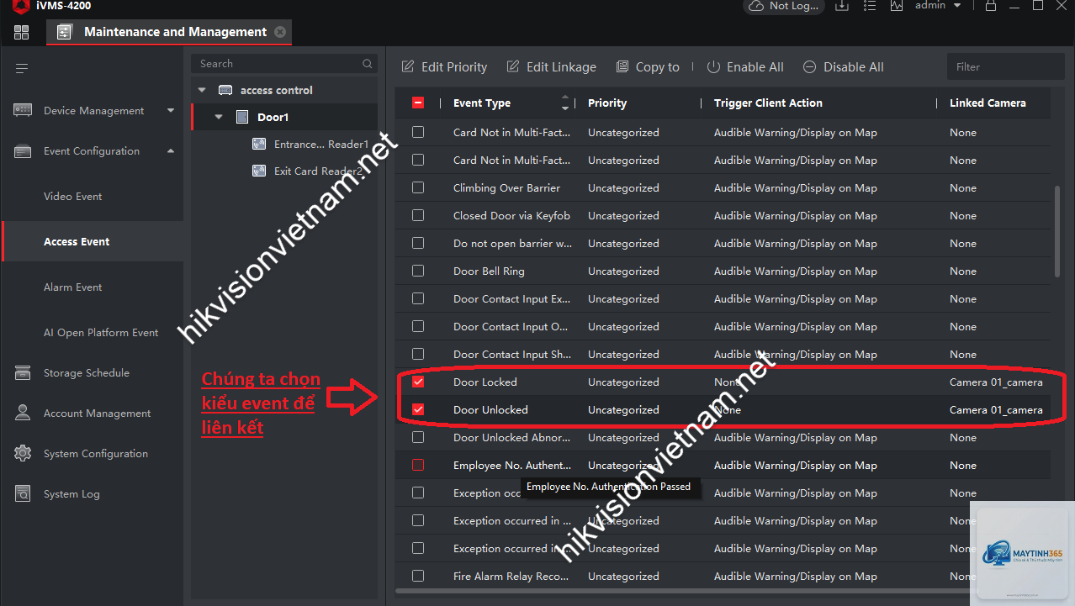This screenshot has width=1075, height=606.
Task: Click Copy to toolbar button
Action: (x=648, y=67)
